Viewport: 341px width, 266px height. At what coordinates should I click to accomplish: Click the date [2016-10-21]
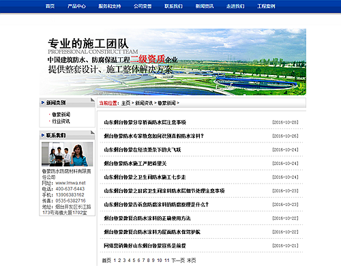pos(285,246)
